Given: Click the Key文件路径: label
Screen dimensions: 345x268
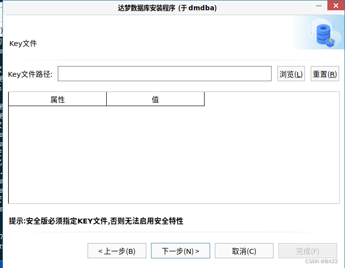Looking at the screenshot, I should tap(30, 74).
